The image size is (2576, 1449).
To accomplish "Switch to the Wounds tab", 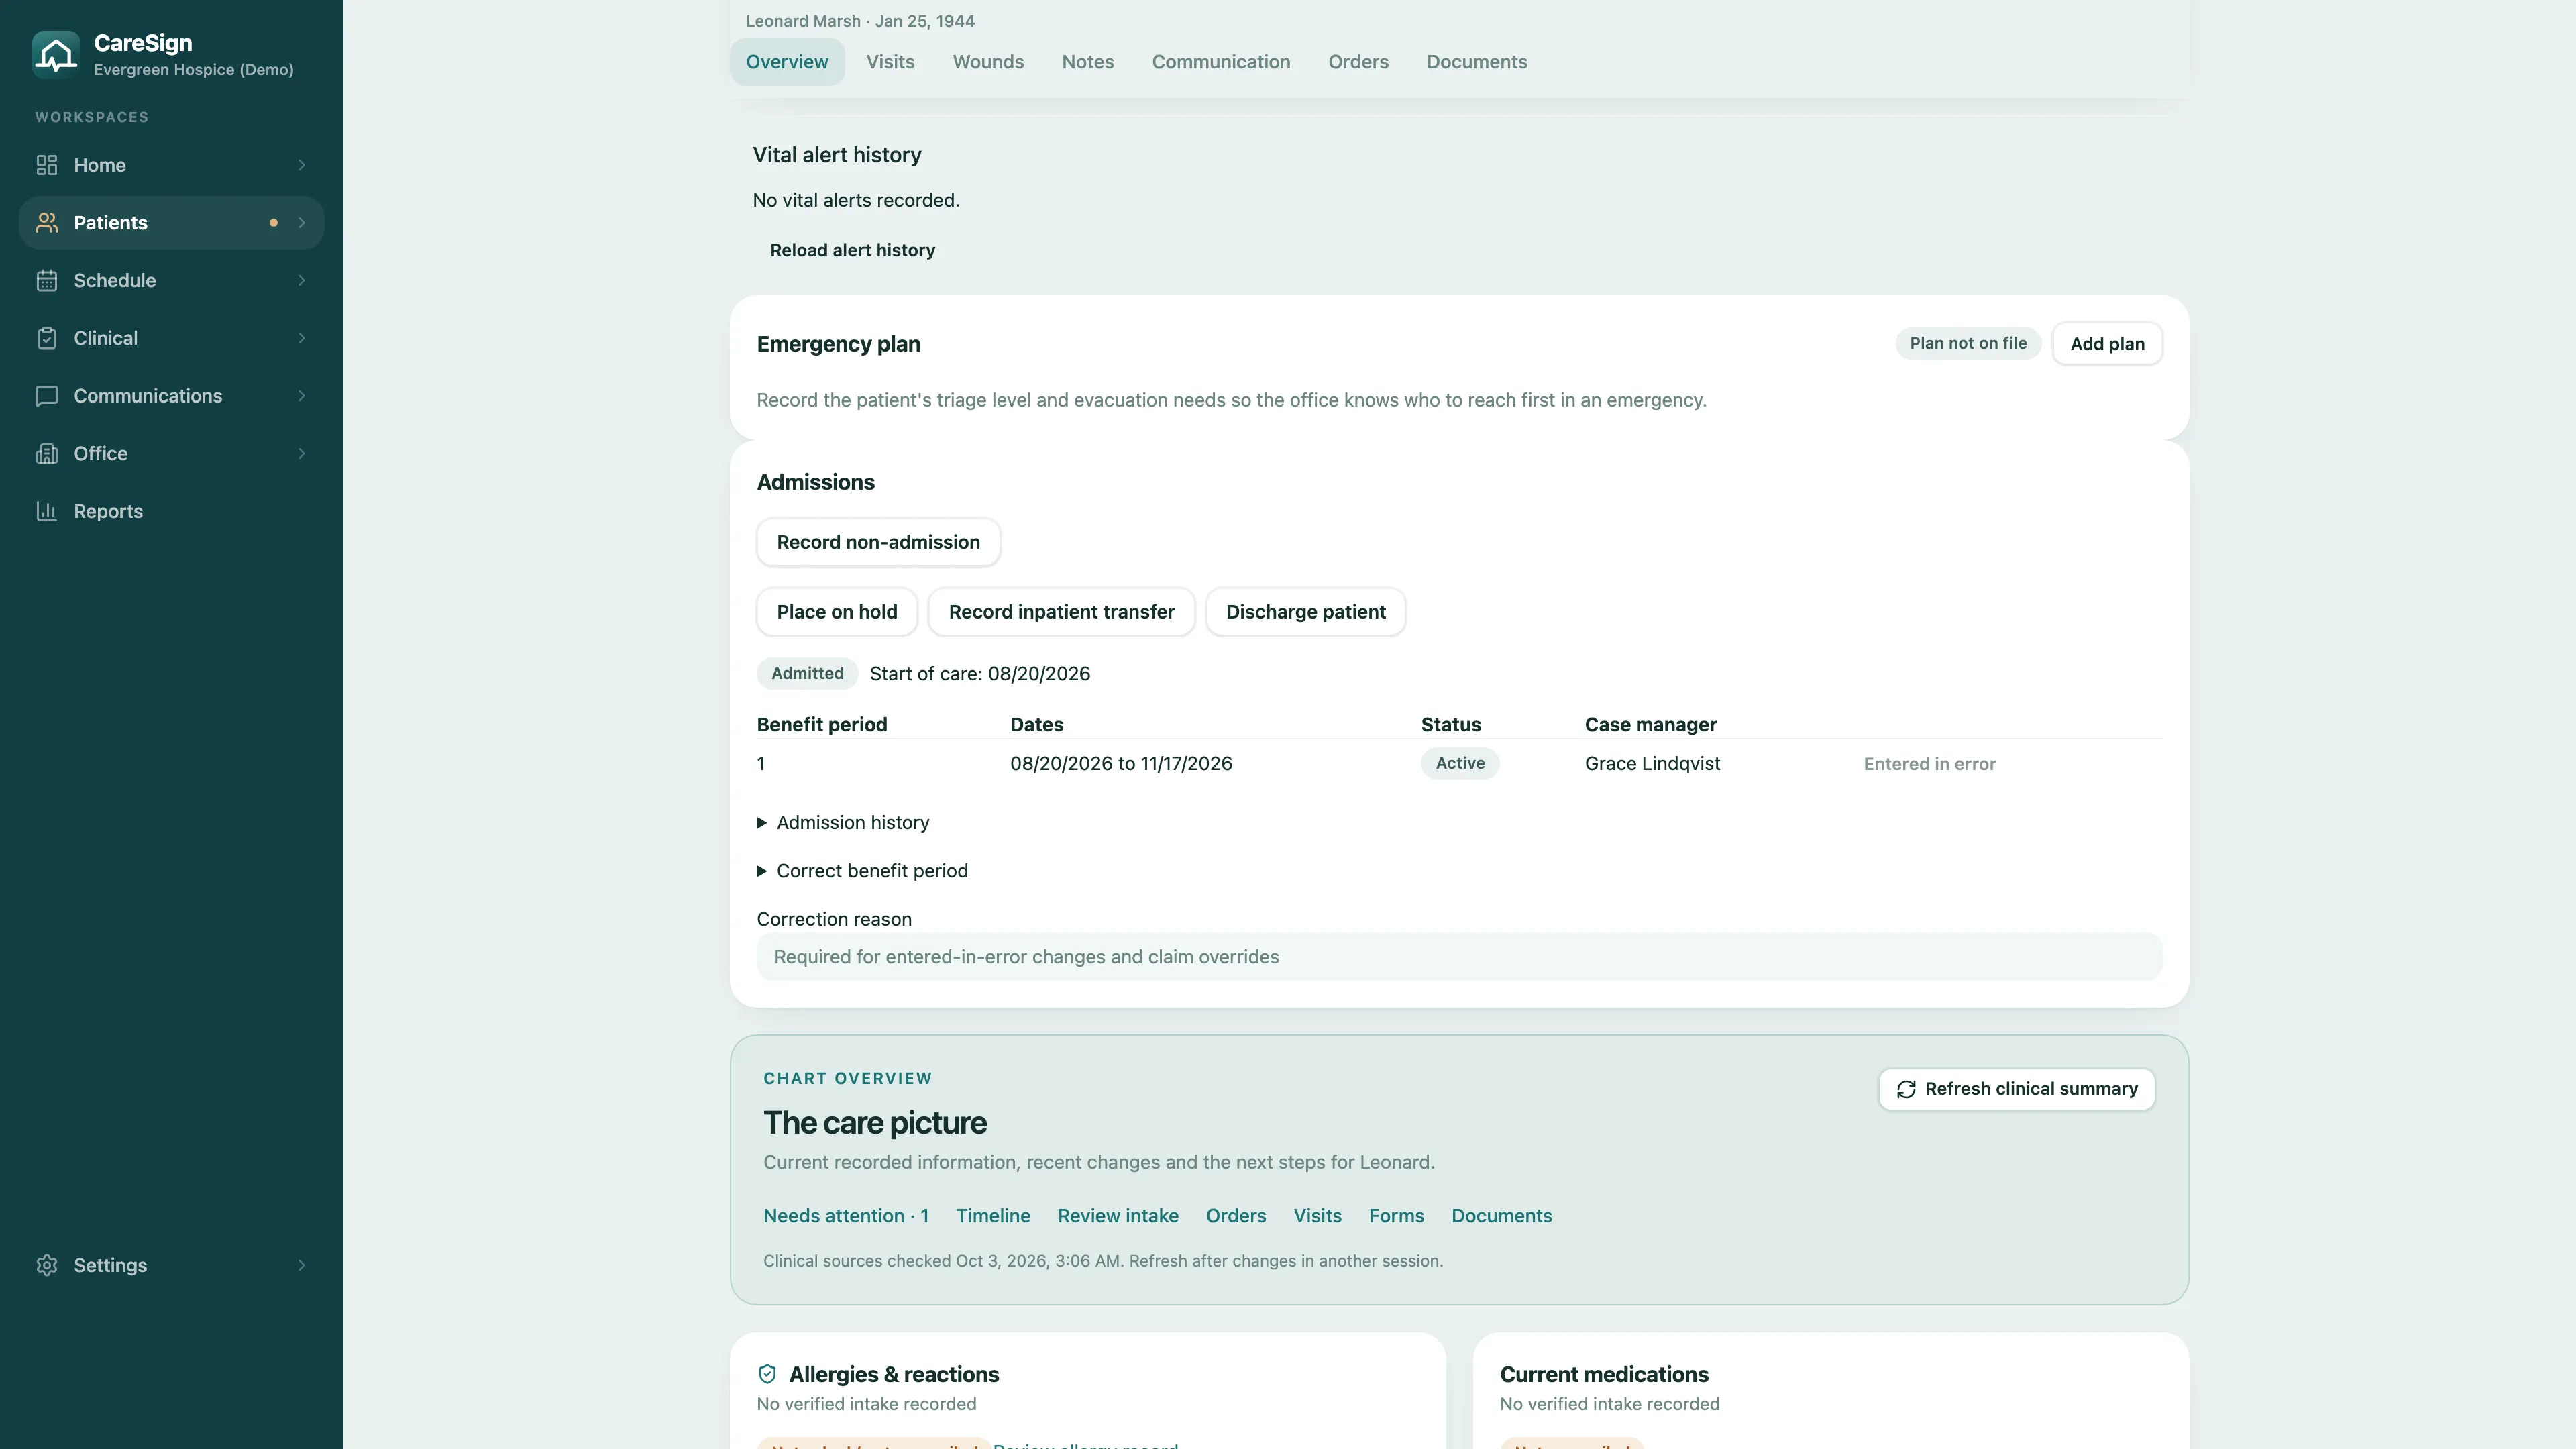I will coord(988,62).
